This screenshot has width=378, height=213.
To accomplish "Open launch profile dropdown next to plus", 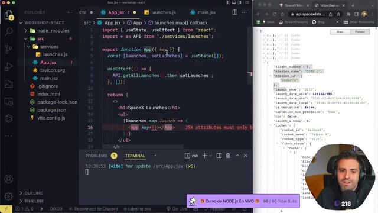I will (x=211, y=156).
